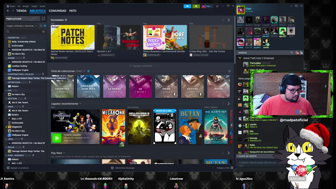Open Megabonk cover in recent games
Image resolution: width=336 pixels, height=189 pixels.
(113, 127)
